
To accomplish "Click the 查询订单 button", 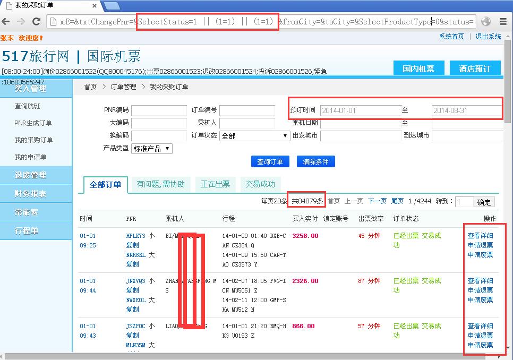I will pos(270,161).
